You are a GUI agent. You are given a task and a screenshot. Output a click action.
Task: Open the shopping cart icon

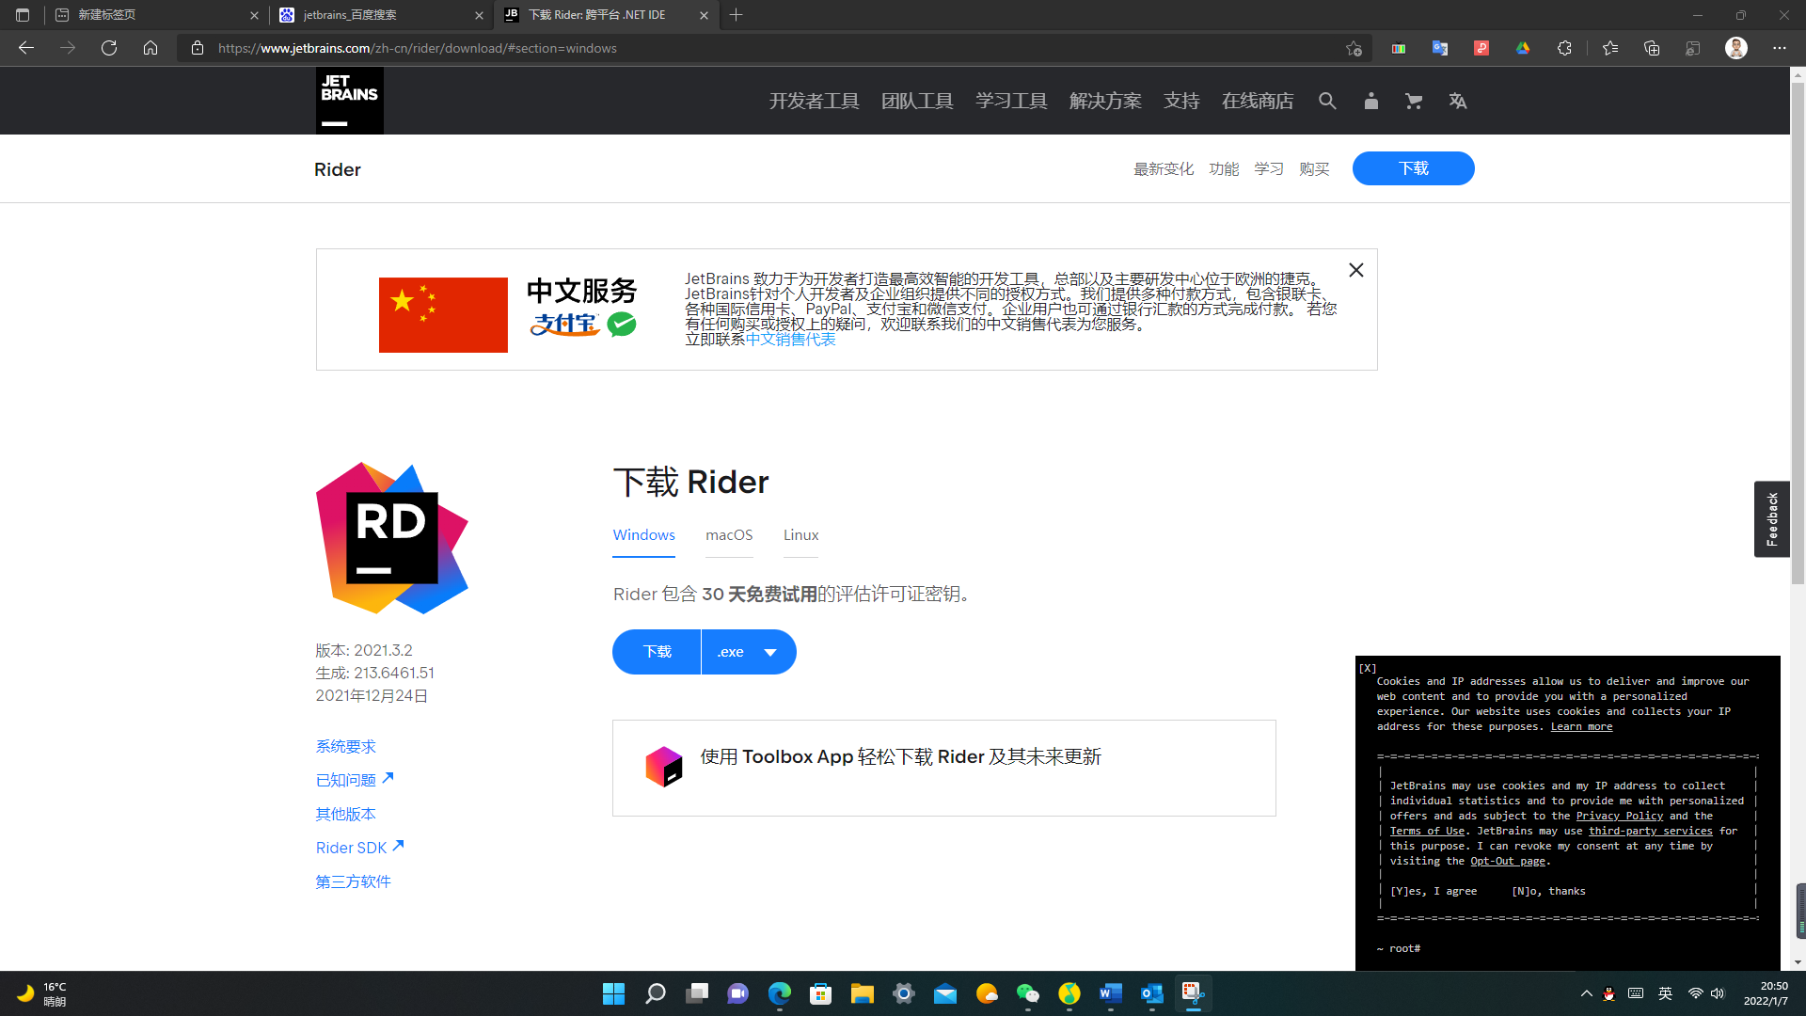tap(1413, 101)
